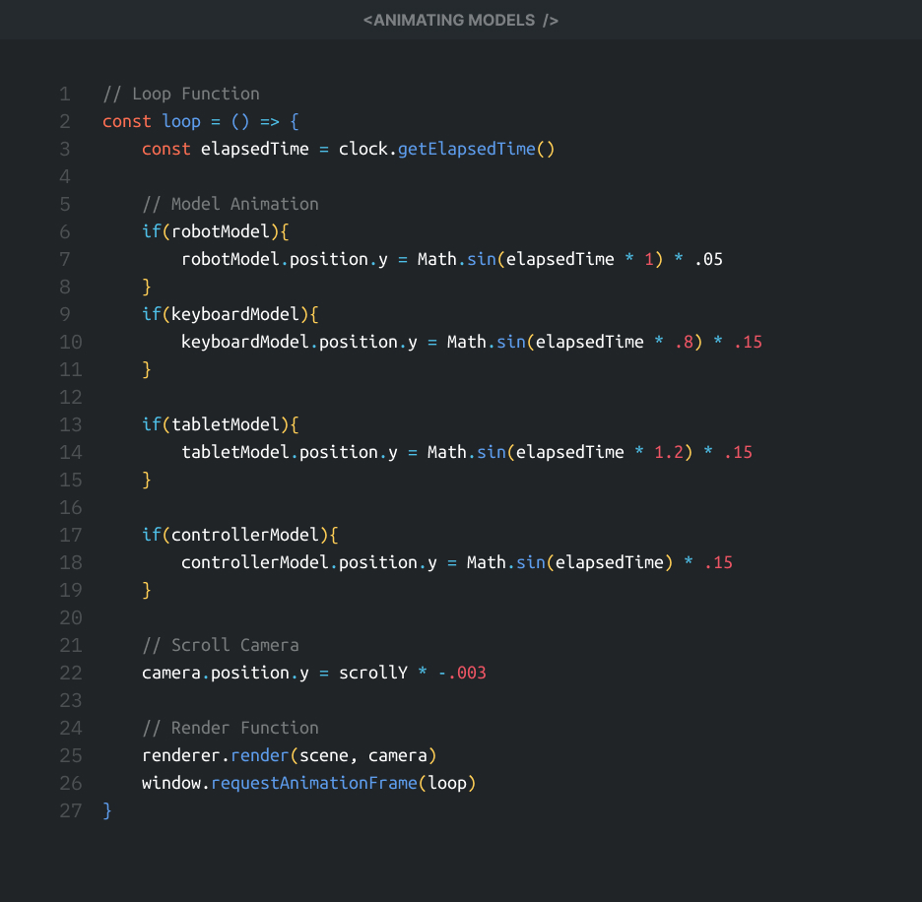Click line number 12

coord(71,397)
